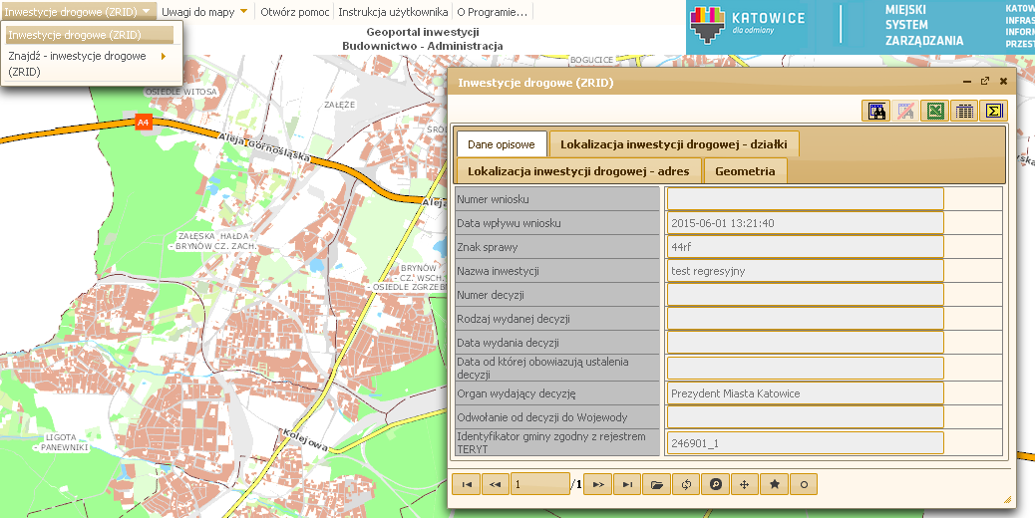Click the disabled clear-search icon with red slash
Viewport: 1035px width, 518px height.
click(905, 111)
